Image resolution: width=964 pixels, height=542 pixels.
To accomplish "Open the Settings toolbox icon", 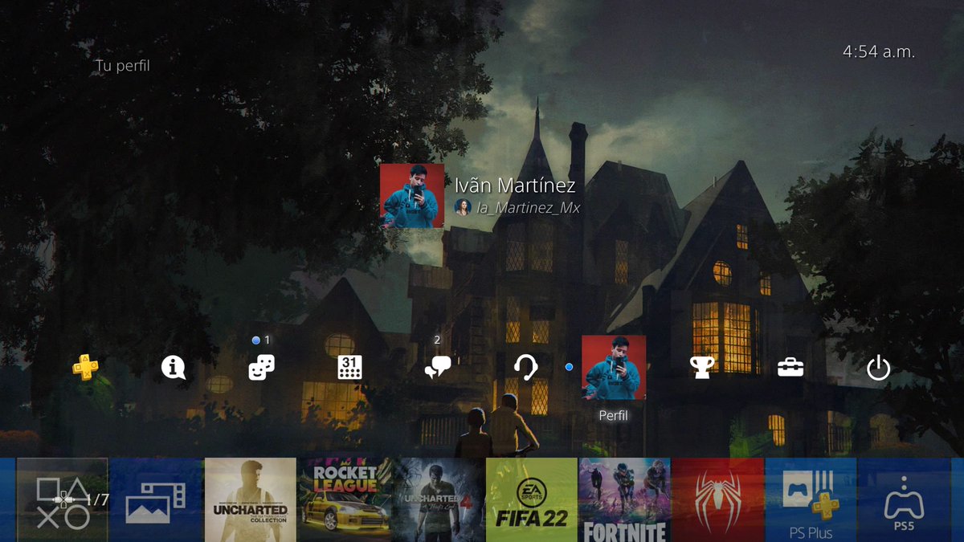I will (790, 368).
